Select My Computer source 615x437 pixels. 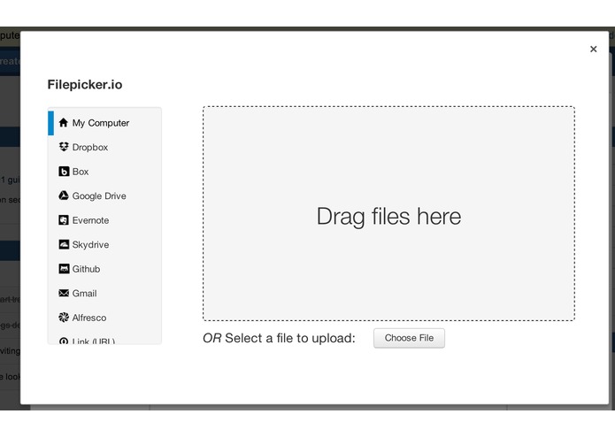coord(104,123)
